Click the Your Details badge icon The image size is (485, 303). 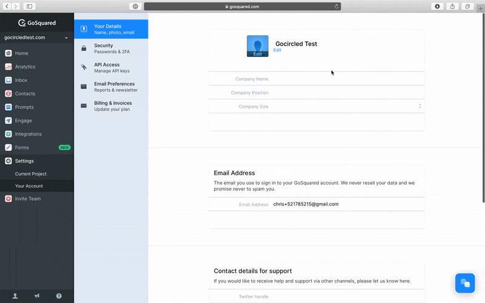(84, 29)
